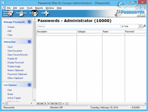
Task: Click the Query link
Action: click(10, 94)
